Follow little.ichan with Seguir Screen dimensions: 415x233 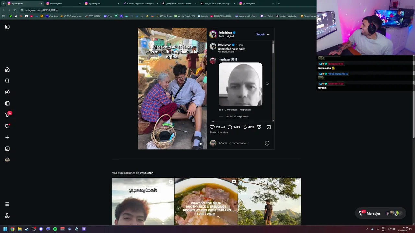pyautogui.click(x=261, y=34)
